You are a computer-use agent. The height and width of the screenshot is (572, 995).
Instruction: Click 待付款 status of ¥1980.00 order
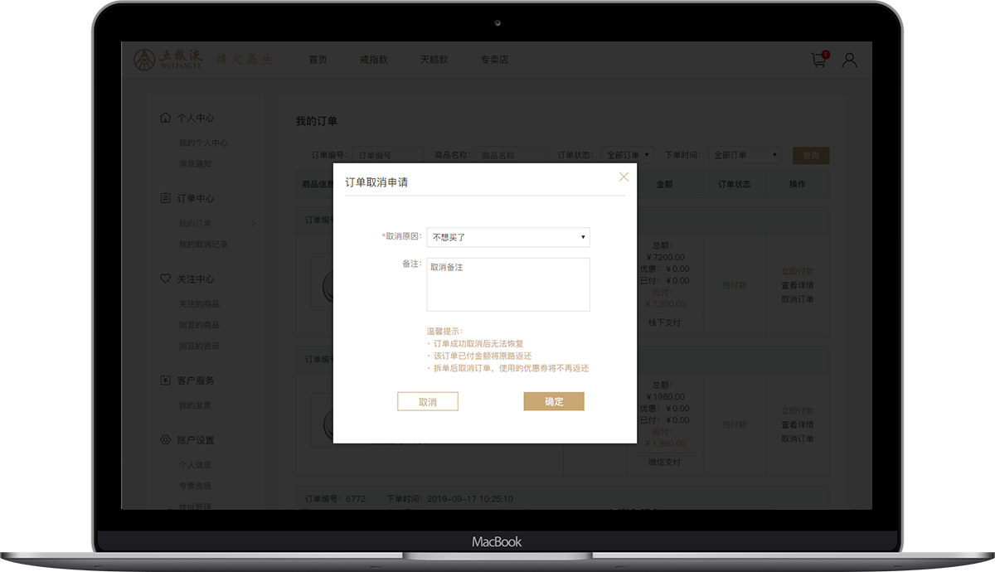(x=735, y=424)
